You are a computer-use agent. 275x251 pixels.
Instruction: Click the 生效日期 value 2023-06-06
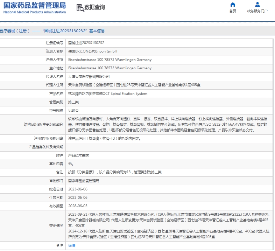click(x=78, y=198)
